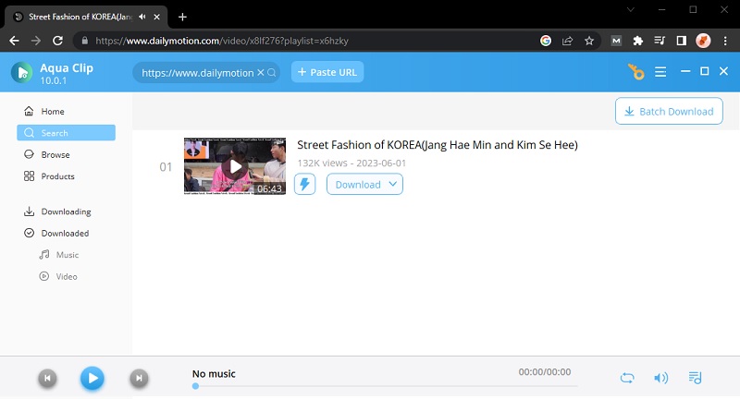Screen dimensions: 740x399
Task: Toggle repeat loop mode
Action: (x=627, y=378)
